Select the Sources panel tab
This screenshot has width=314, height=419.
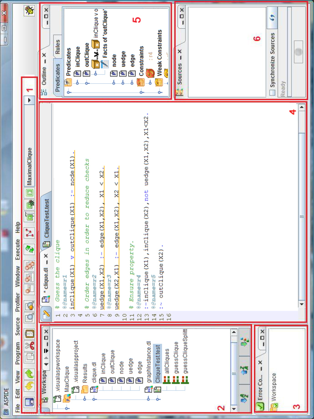pyautogui.click(x=180, y=71)
